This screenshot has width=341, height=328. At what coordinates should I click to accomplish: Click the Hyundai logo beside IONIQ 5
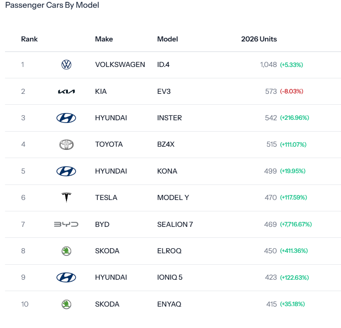tap(66, 277)
